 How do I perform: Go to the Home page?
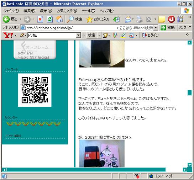pyautogui.click(x=59, y=19)
